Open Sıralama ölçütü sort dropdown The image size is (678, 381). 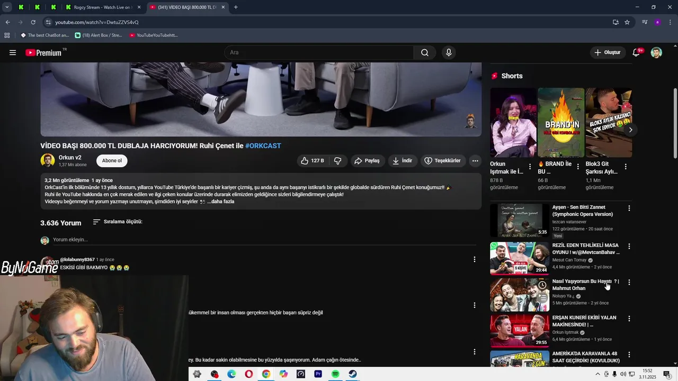118,222
